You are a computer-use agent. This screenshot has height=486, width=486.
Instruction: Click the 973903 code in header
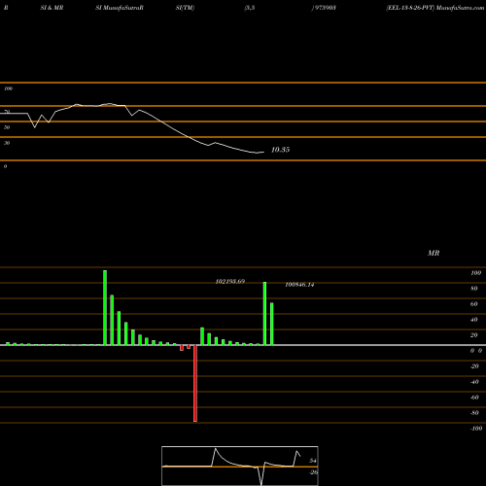[325, 8]
